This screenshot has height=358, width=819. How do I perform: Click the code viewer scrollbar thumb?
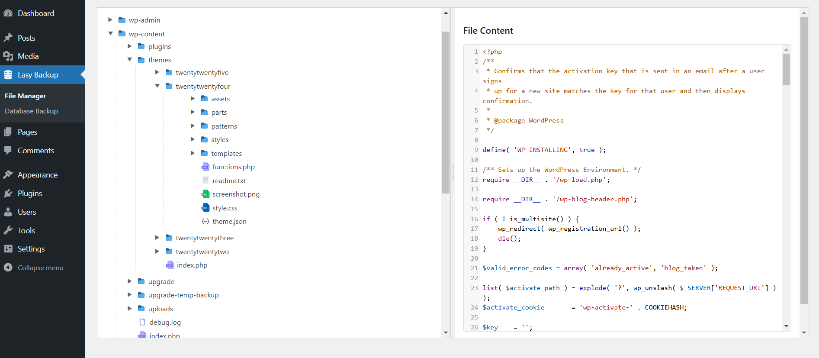(786, 69)
